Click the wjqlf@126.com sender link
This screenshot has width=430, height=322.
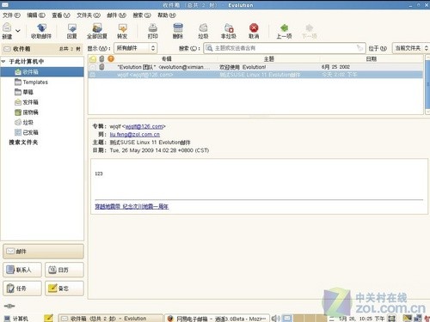point(144,126)
